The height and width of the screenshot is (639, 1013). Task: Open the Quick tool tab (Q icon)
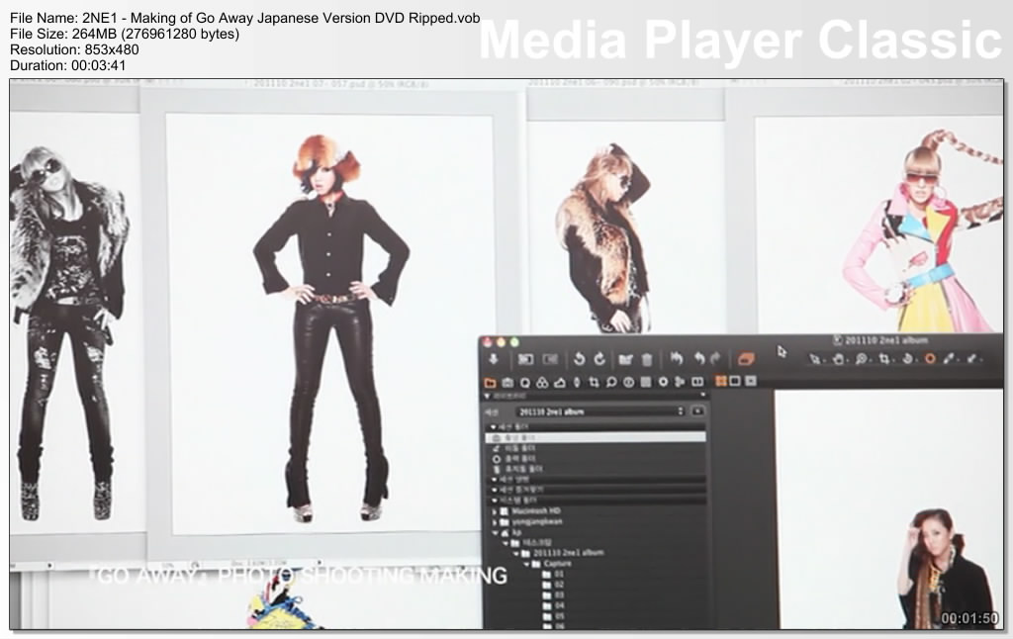coord(524,383)
